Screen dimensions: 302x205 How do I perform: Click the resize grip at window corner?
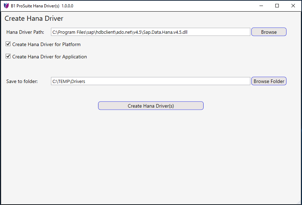click(299, 202)
